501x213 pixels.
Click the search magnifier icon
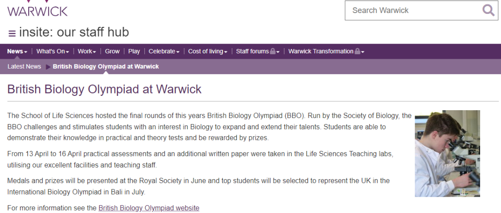[488, 11]
